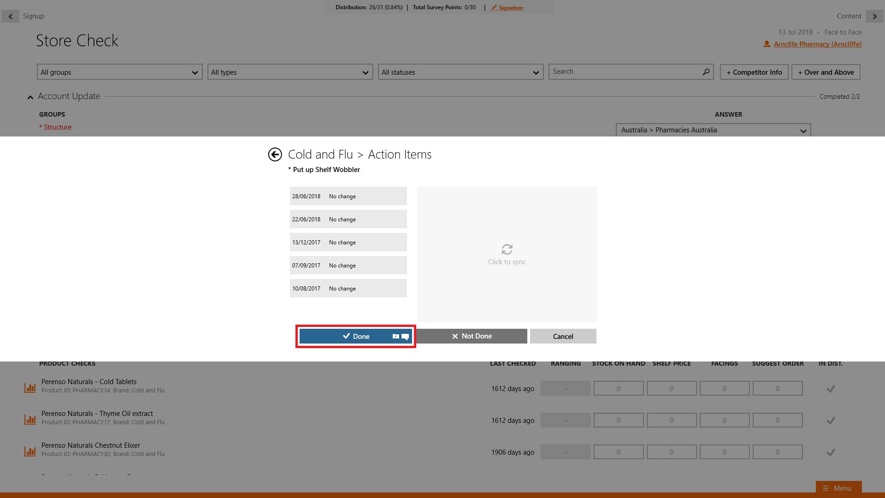Click the comment bubble icon on Done
This screenshot has width=885, height=498.
pyautogui.click(x=405, y=337)
